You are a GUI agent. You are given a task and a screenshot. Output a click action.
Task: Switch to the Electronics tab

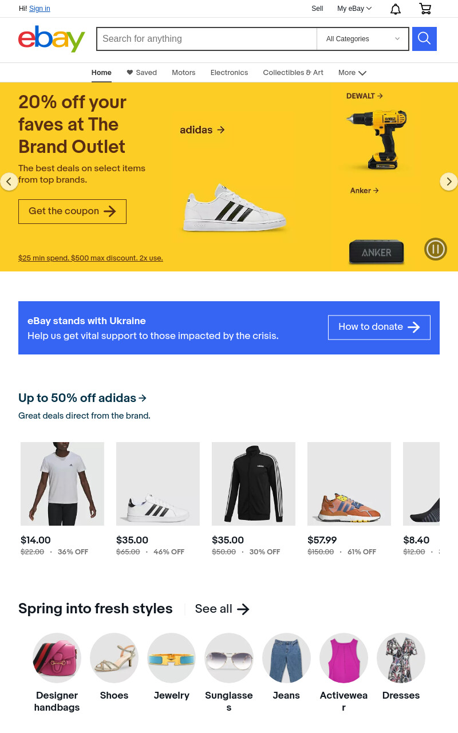[x=229, y=73]
